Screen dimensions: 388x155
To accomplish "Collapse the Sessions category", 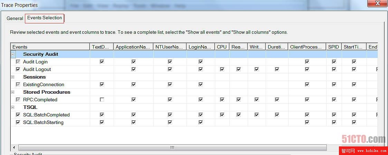I will click(x=13, y=77).
